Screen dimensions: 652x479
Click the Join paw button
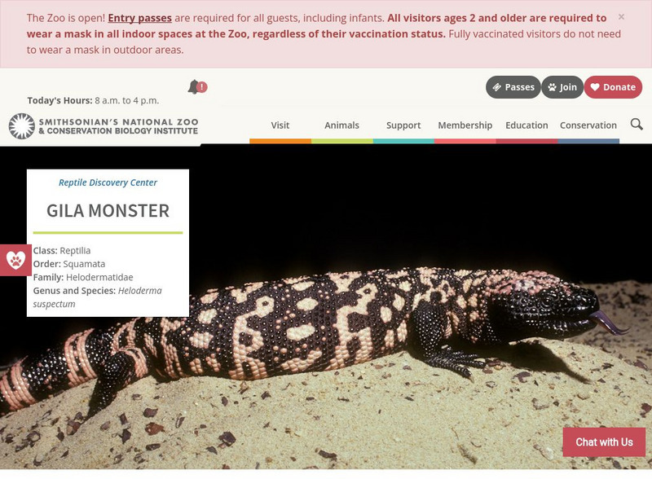point(562,87)
